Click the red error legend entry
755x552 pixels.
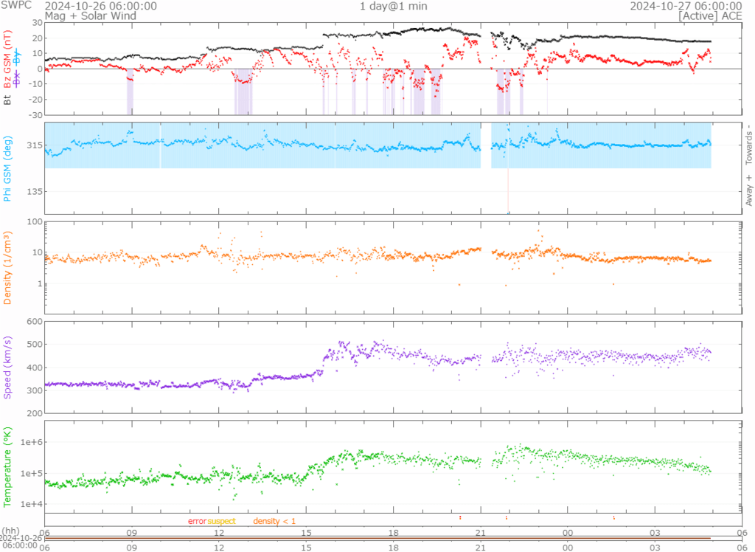(x=197, y=522)
